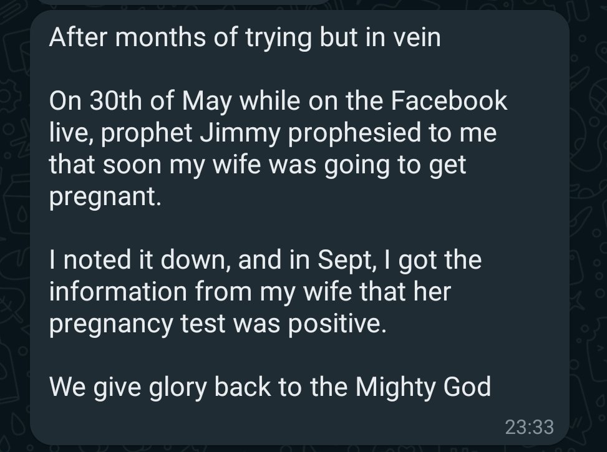This screenshot has height=452, width=607.
Task: Tap the words "I got the" after Sept
Action: (429, 261)
